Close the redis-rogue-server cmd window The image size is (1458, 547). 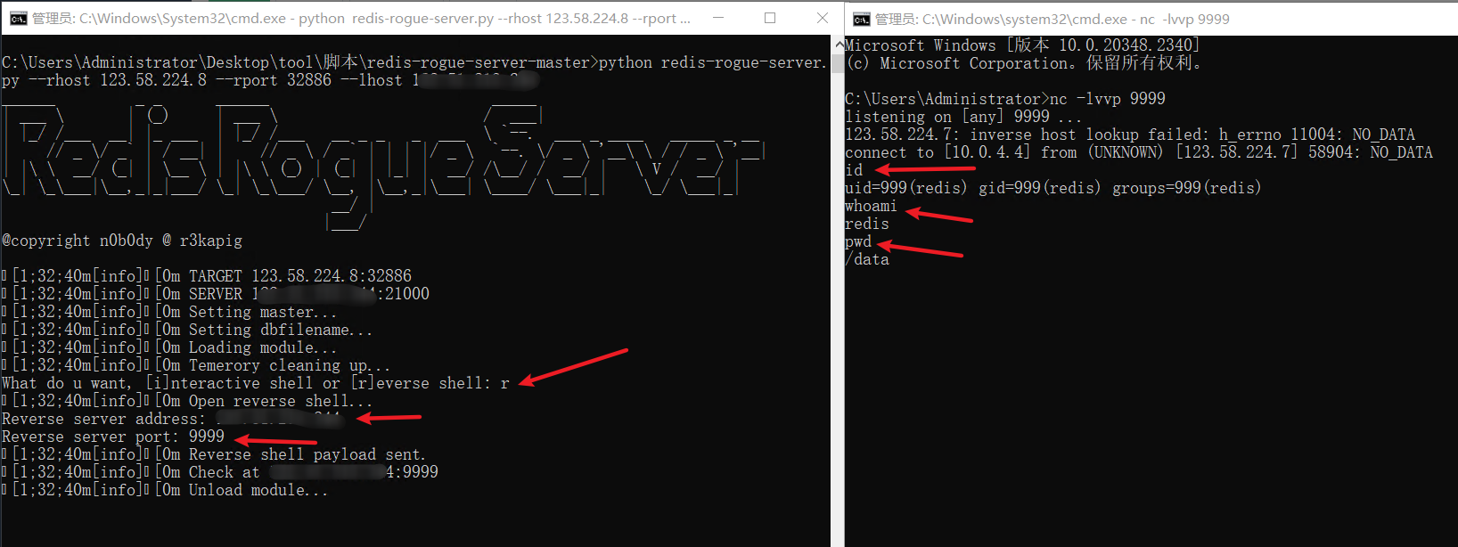822,18
